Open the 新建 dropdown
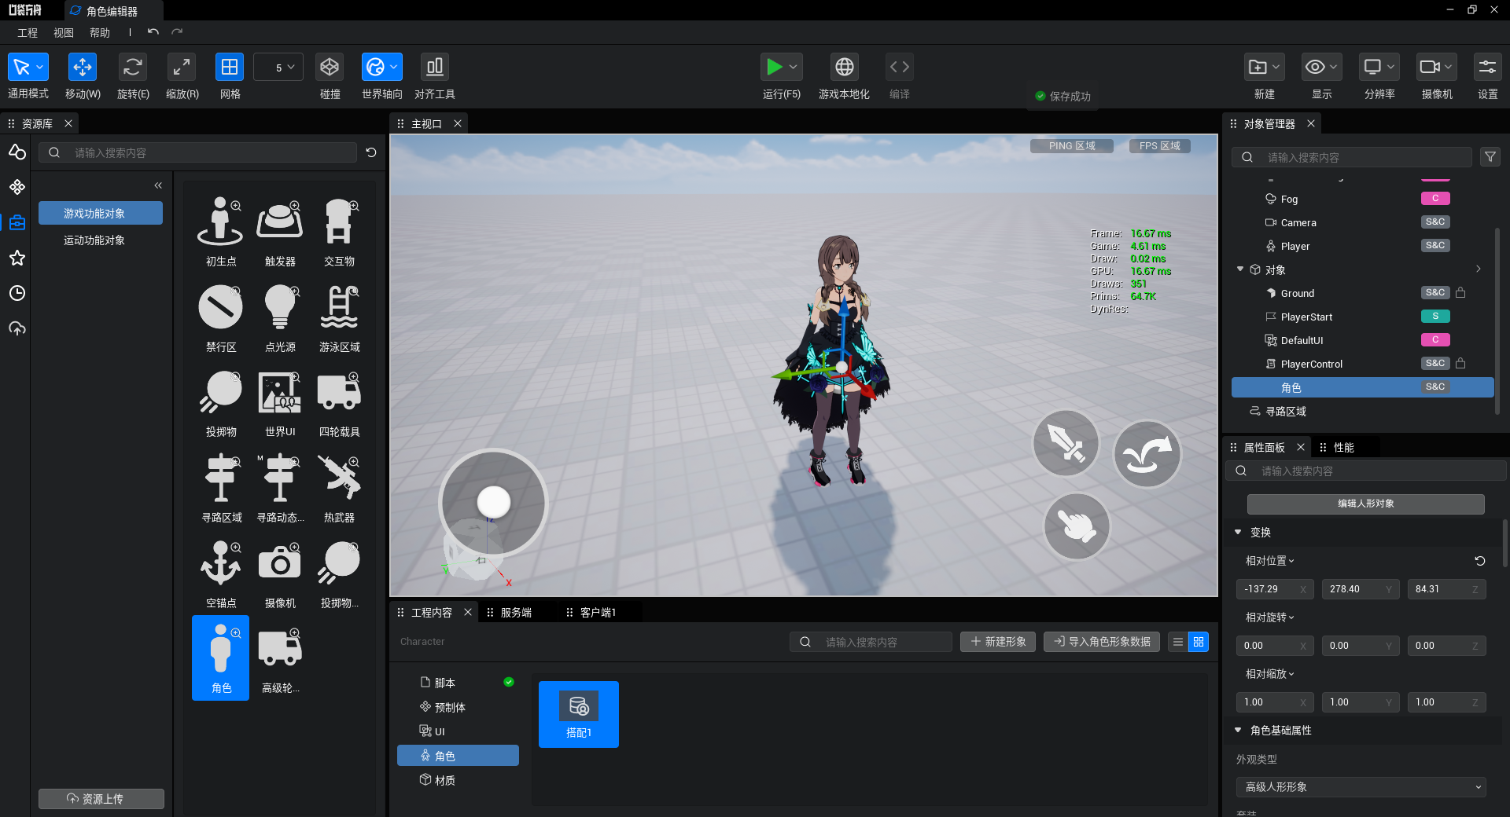Image resolution: width=1510 pixels, height=817 pixels. 1265,68
